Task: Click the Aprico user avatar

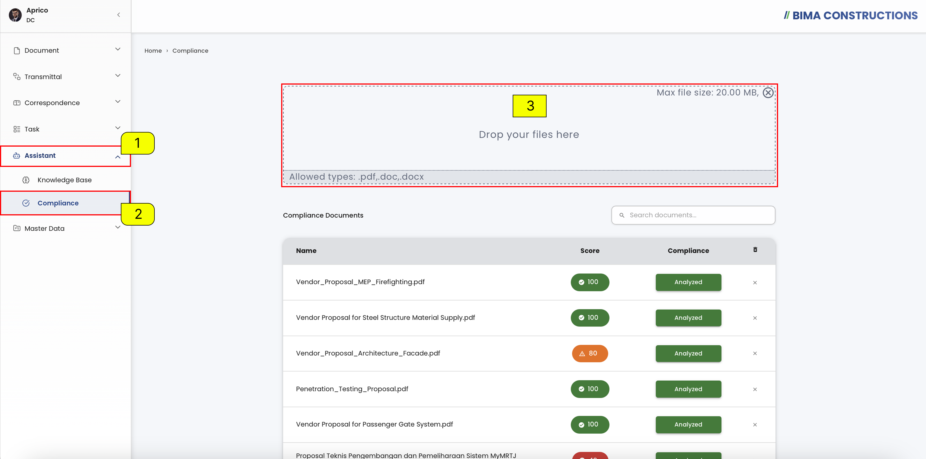Action: click(15, 15)
